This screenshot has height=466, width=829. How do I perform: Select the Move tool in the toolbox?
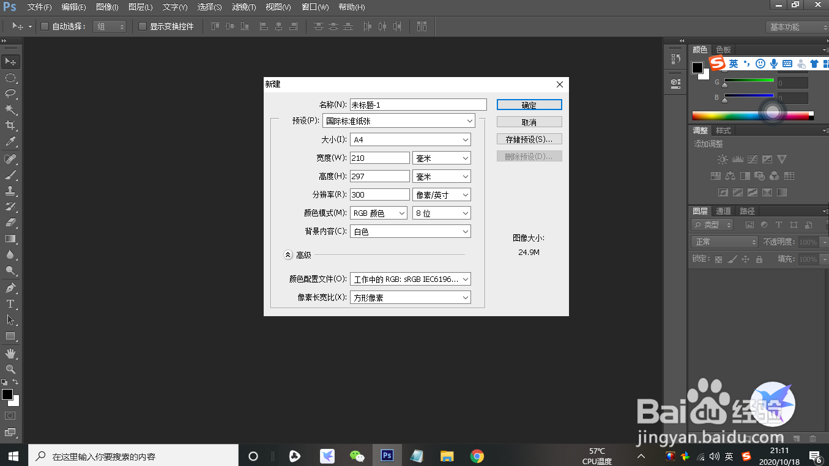coord(10,62)
